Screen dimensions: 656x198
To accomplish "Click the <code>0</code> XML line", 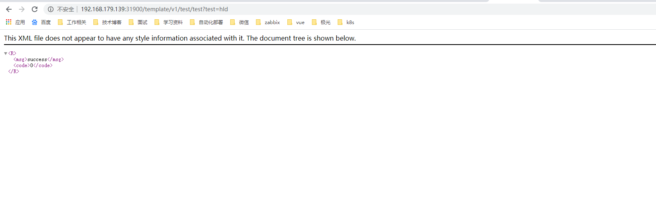I will tap(33, 65).
